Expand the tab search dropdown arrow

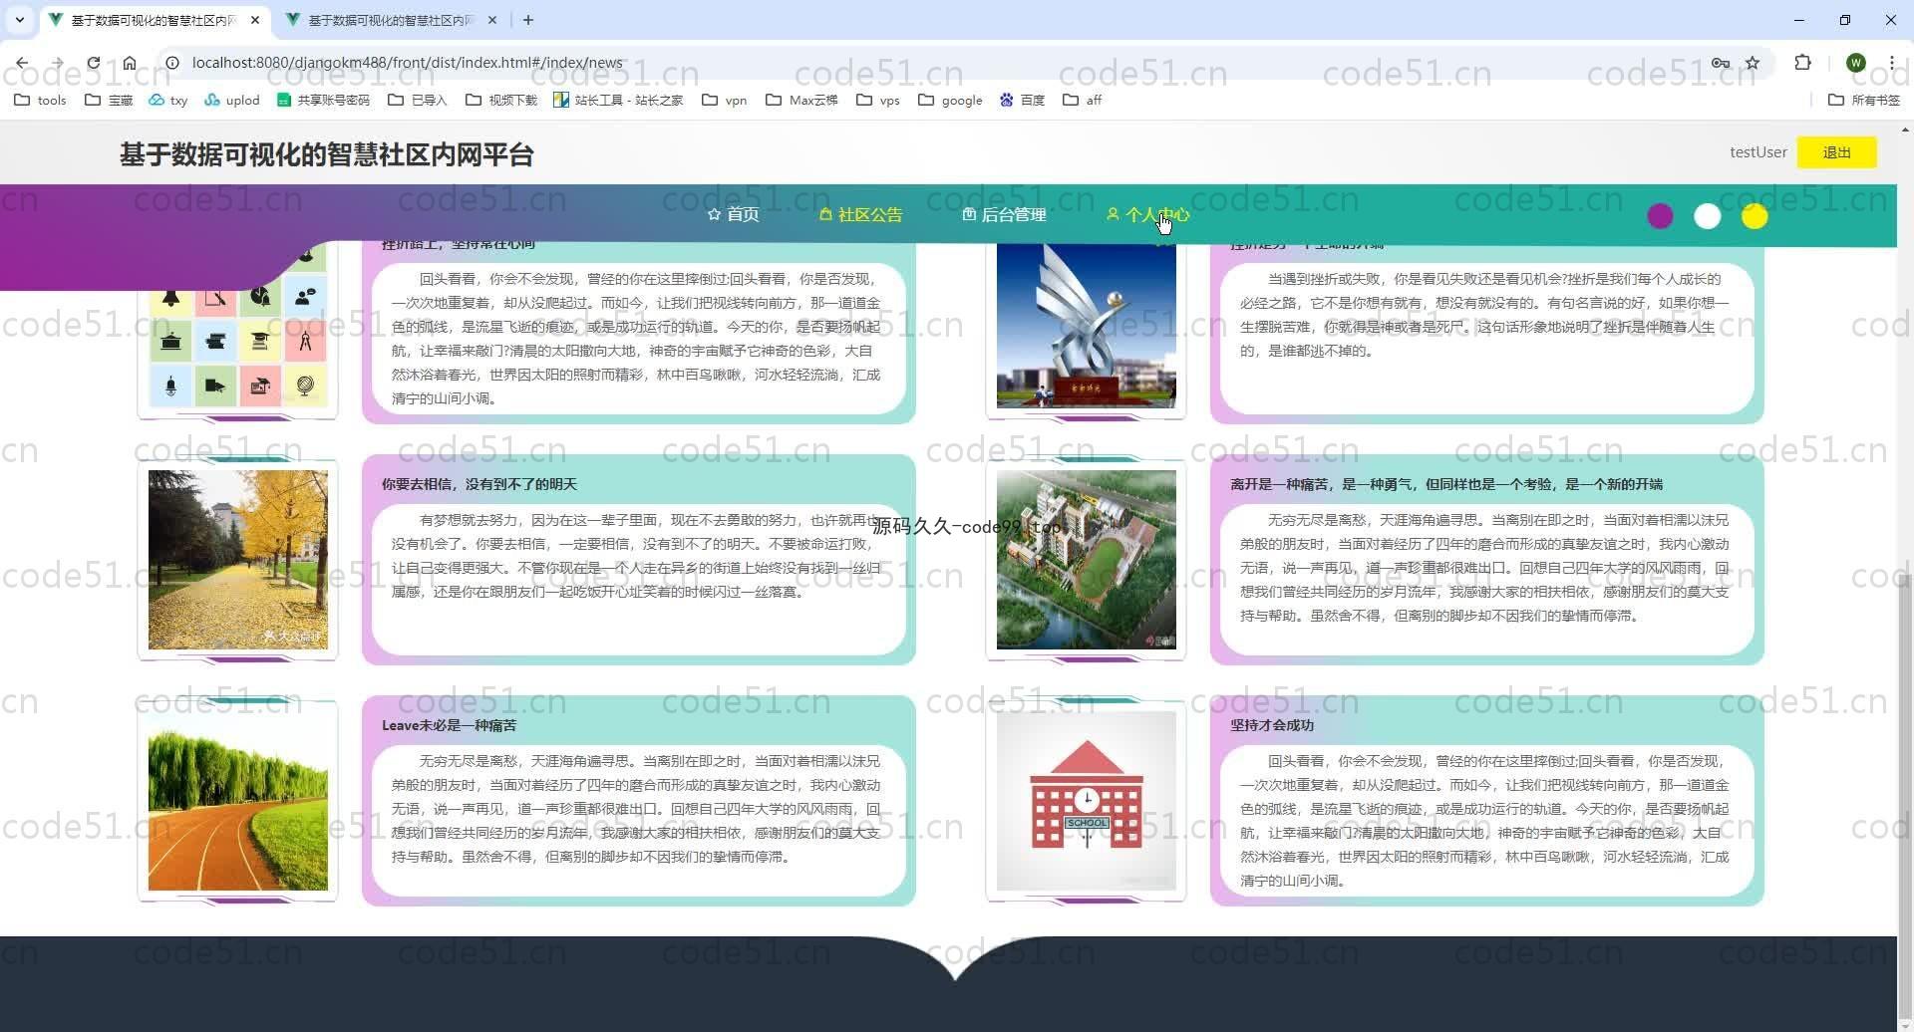[20, 20]
